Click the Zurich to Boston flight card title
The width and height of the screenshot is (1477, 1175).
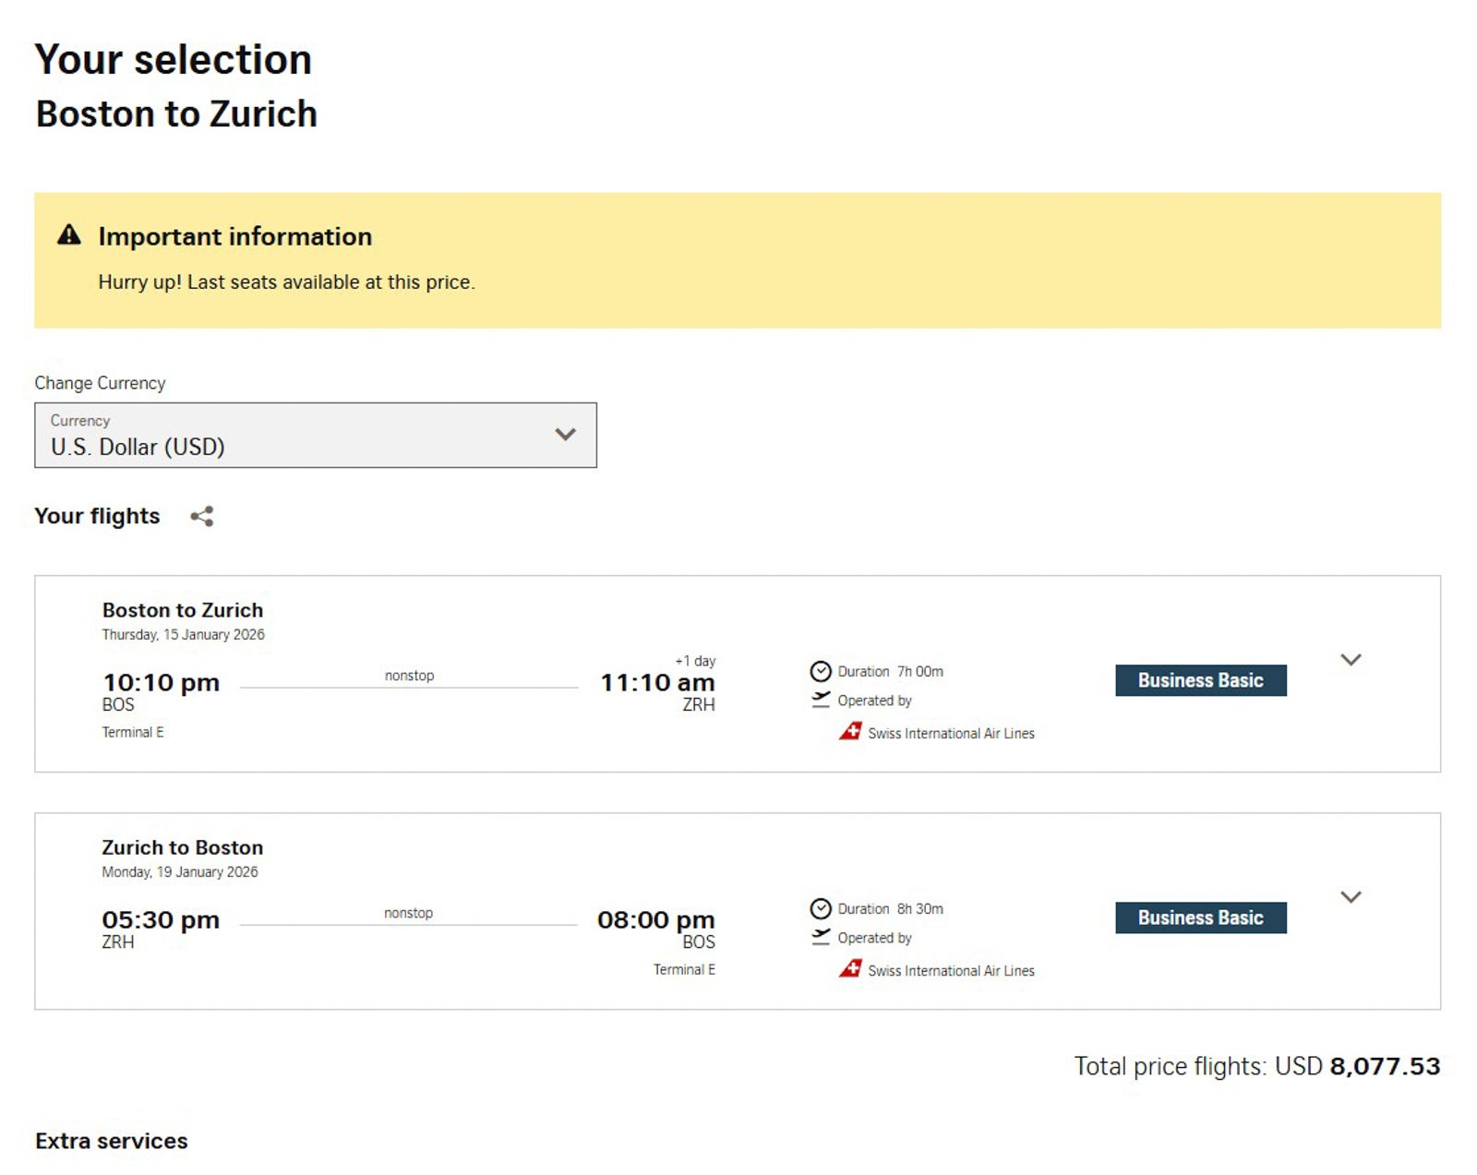pos(183,847)
